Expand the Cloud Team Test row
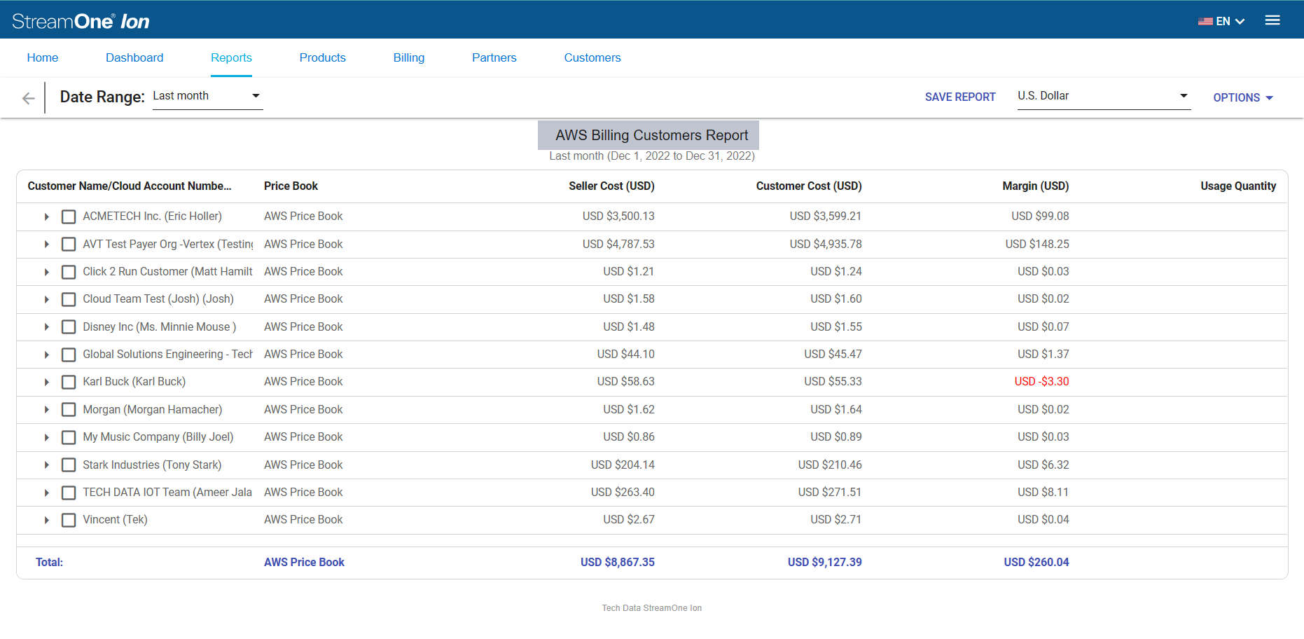Image resolution: width=1304 pixels, height=639 pixels. coord(46,299)
